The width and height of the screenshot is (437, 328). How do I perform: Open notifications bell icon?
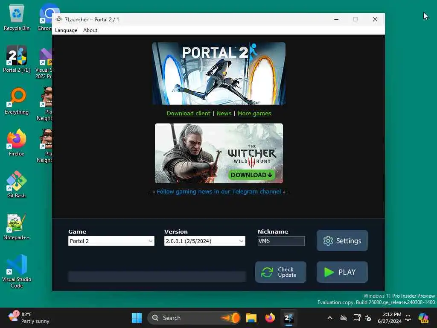(x=408, y=318)
